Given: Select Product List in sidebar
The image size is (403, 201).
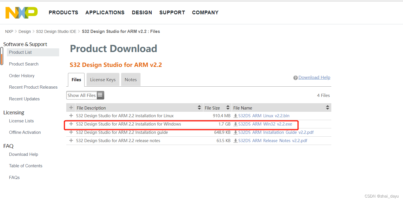Looking at the screenshot, I should 33,52.
